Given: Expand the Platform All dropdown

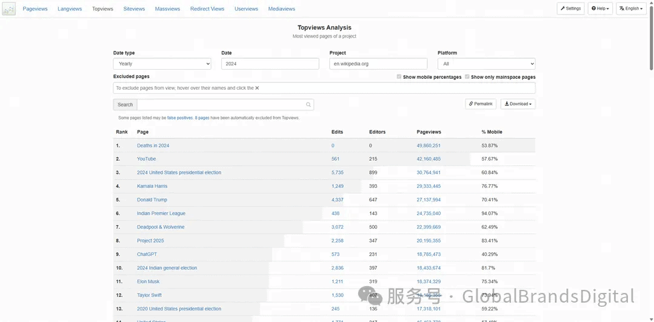Looking at the screenshot, I should click(x=486, y=64).
